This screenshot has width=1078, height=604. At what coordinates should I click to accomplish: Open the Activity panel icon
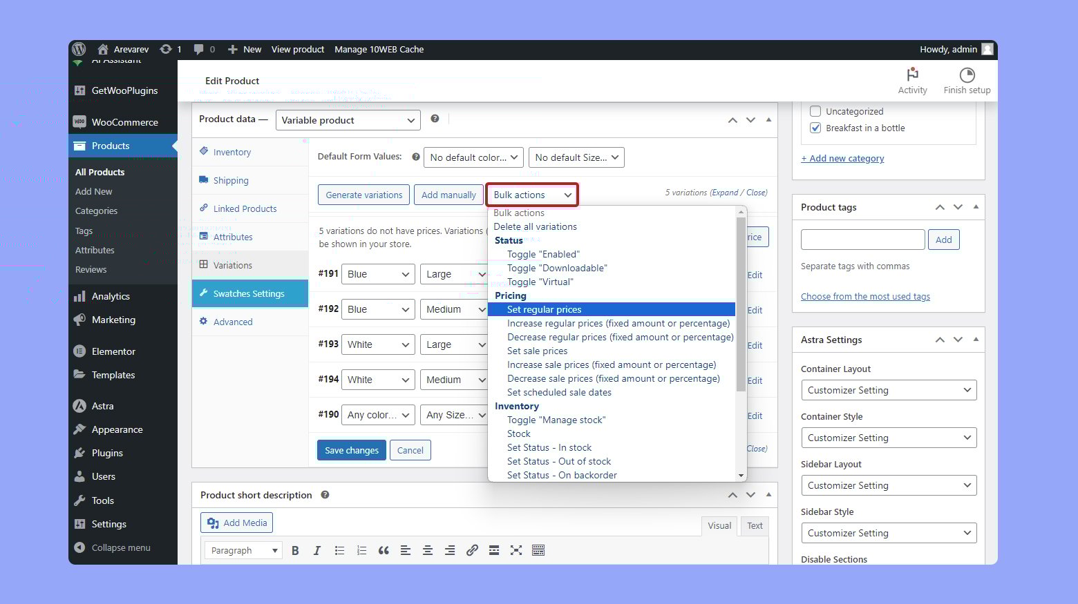pyautogui.click(x=912, y=75)
